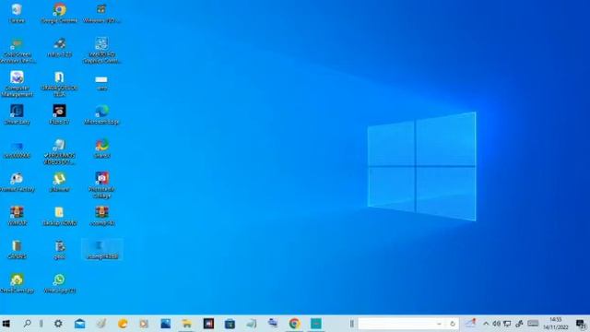Select the highlighted desktop icon above WhatsApp row

[102, 249]
